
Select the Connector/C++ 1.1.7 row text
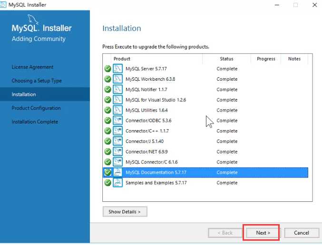pyautogui.click(x=147, y=131)
